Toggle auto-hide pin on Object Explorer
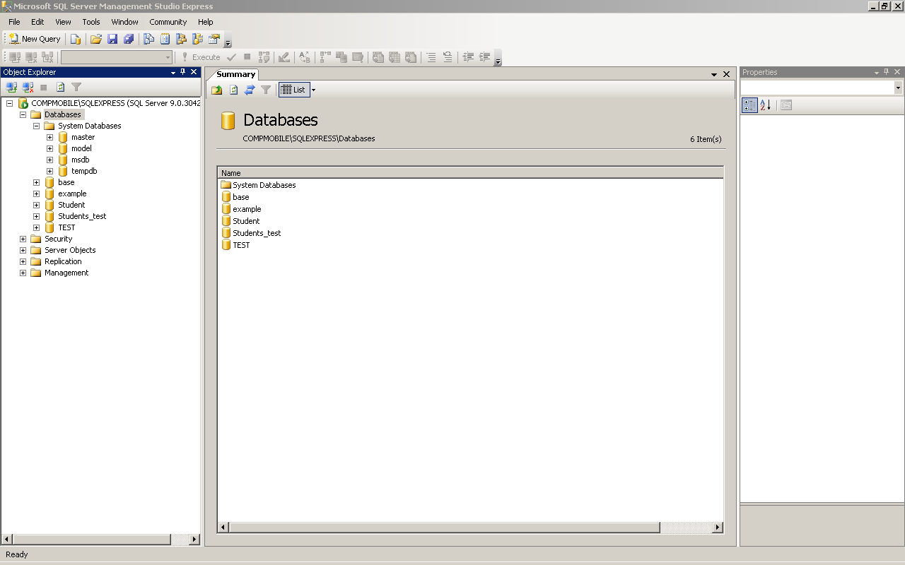The image size is (905, 565). tap(183, 72)
